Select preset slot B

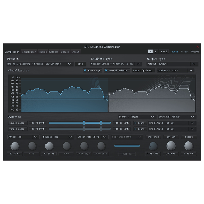click(156, 52)
